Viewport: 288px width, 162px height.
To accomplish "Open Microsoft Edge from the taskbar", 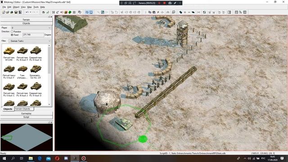I will (x=40, y=158).
